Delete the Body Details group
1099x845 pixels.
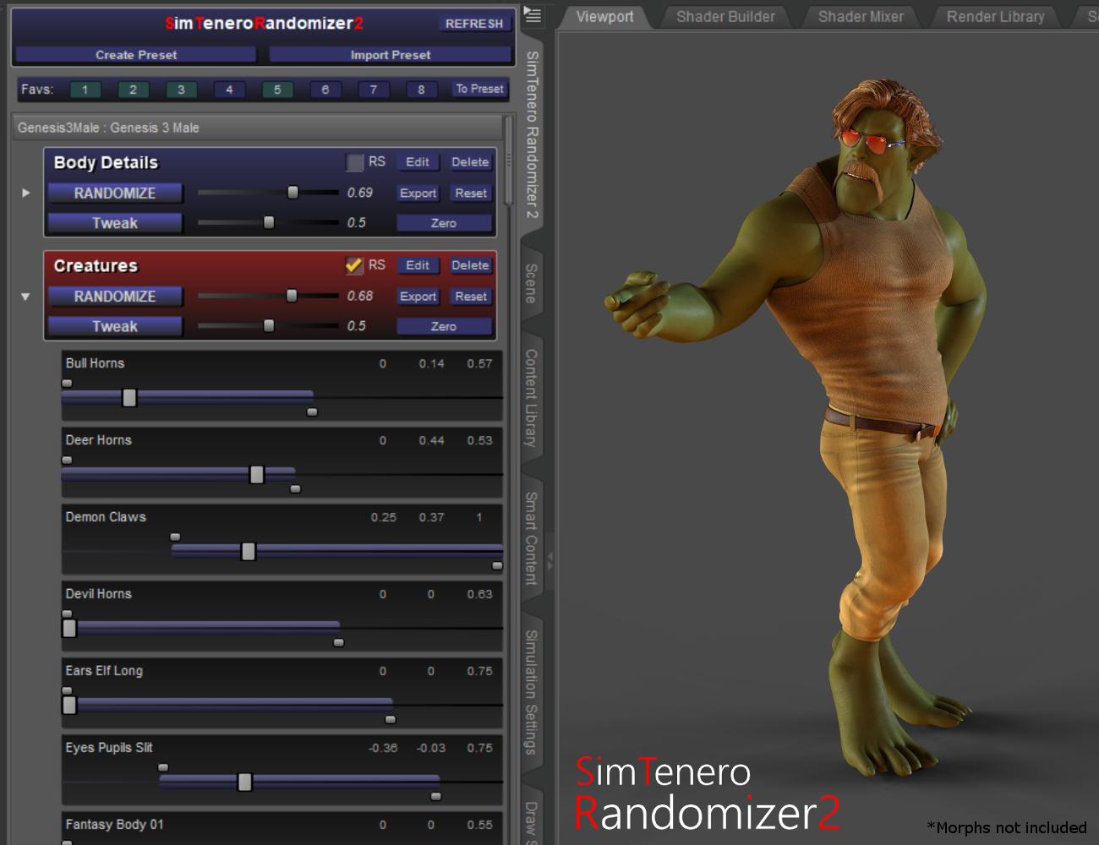[470, 161]
